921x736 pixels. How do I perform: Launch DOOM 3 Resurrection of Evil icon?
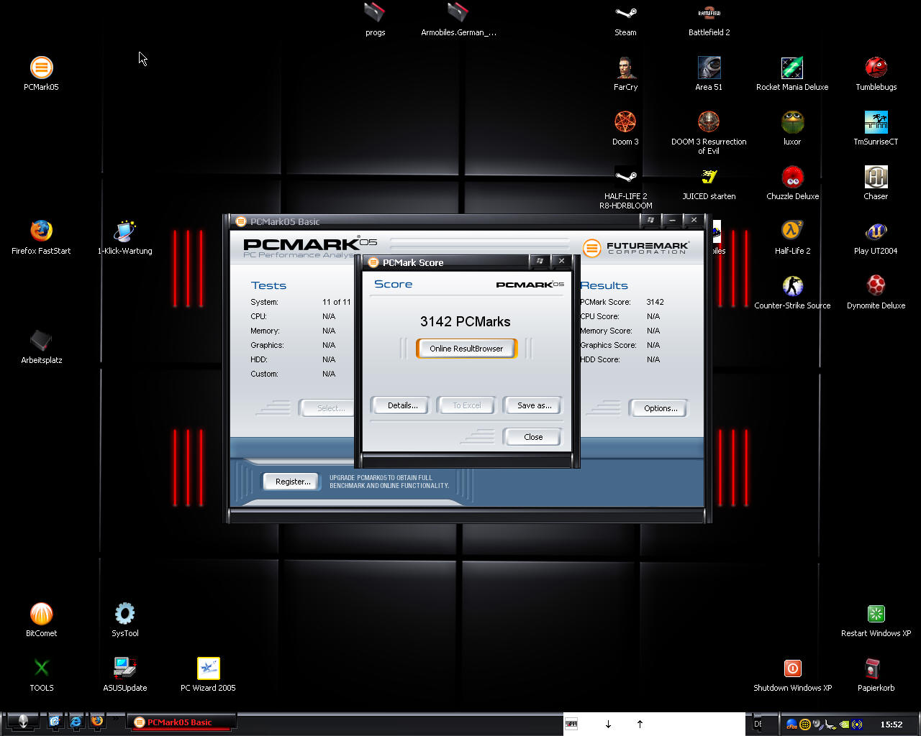(x=709, y=122)
